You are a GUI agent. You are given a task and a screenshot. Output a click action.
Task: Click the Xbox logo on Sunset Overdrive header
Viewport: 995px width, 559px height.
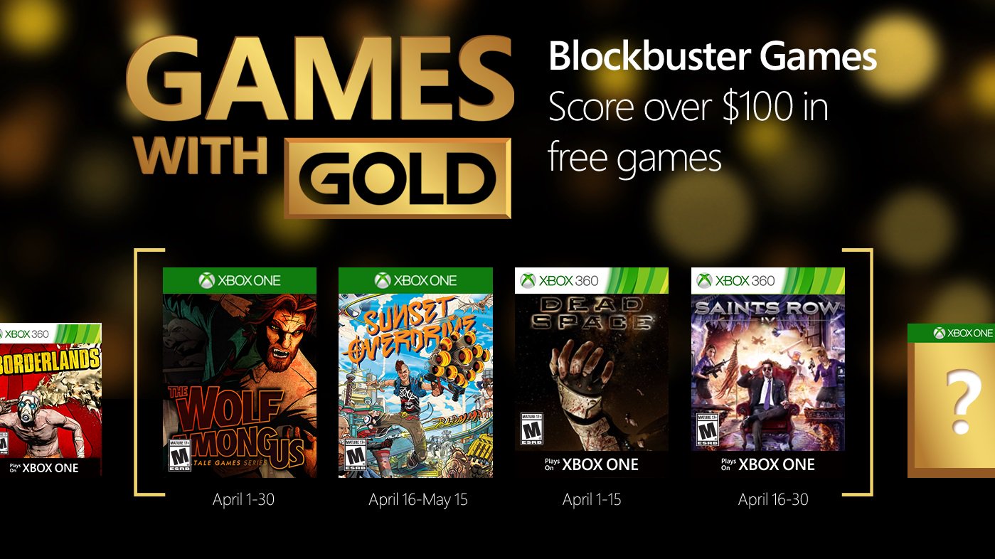tap(383, 280)
